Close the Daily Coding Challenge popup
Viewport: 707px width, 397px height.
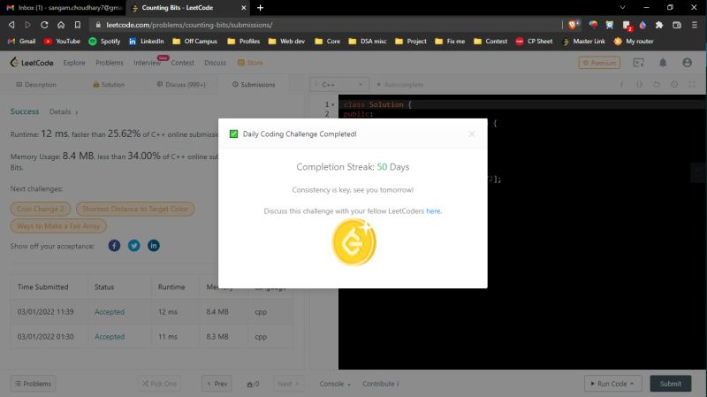(471, 134)
